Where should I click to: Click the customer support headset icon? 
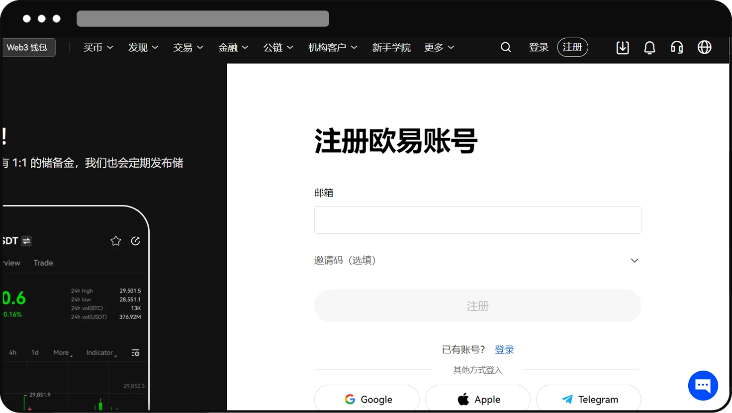pyautogui.click(x=676, y=47)
